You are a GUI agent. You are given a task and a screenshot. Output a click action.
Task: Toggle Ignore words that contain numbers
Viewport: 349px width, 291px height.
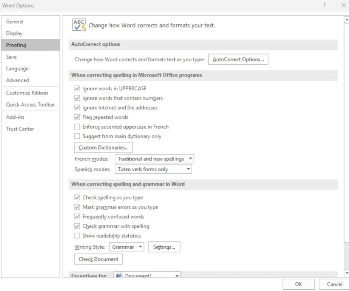coord(77,98)
